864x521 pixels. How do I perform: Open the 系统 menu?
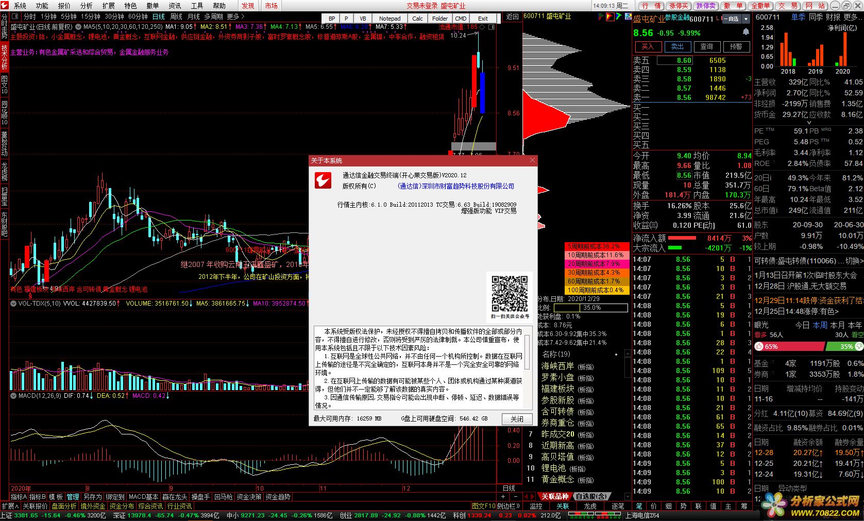coord(20,6)
